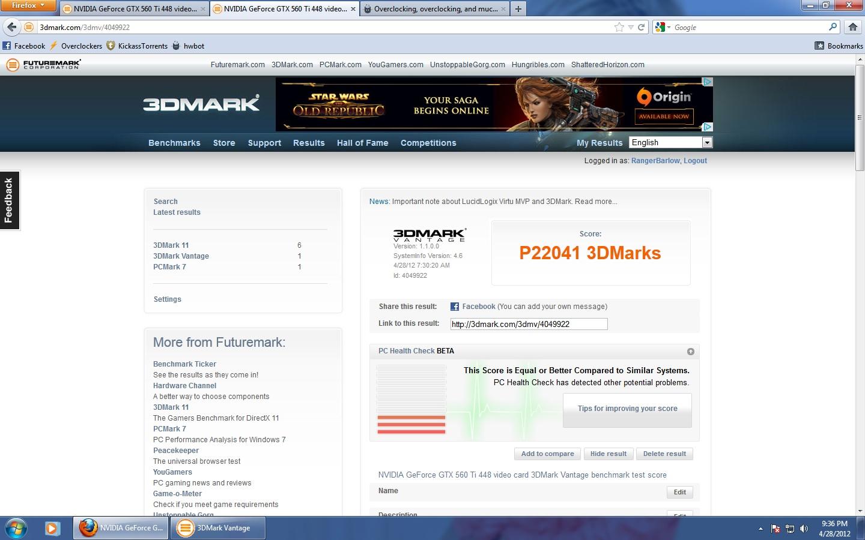Launch the media player from the taskbar
The image size is (865, 540).
click(52, 528)
